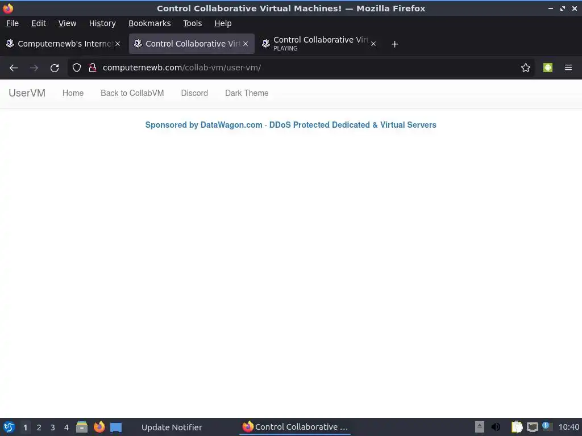Reload the page with the refresh icon
The image size is (582, 436).
[x=55, y=68]
